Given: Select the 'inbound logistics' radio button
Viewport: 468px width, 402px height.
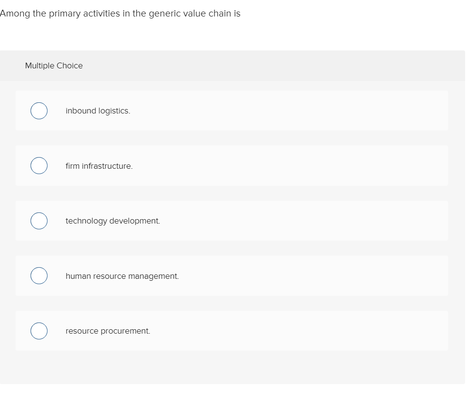Looking at the screenshot, I should [39, 111].
